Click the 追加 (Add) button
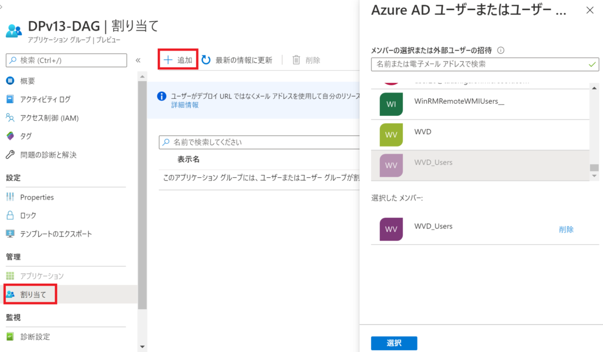 pyautogui.click(x=178, y=60)
